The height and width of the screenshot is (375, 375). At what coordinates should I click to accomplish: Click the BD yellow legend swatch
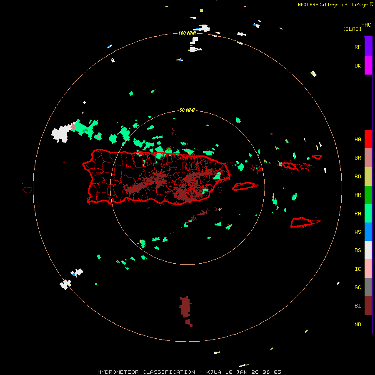click(368, 177)
